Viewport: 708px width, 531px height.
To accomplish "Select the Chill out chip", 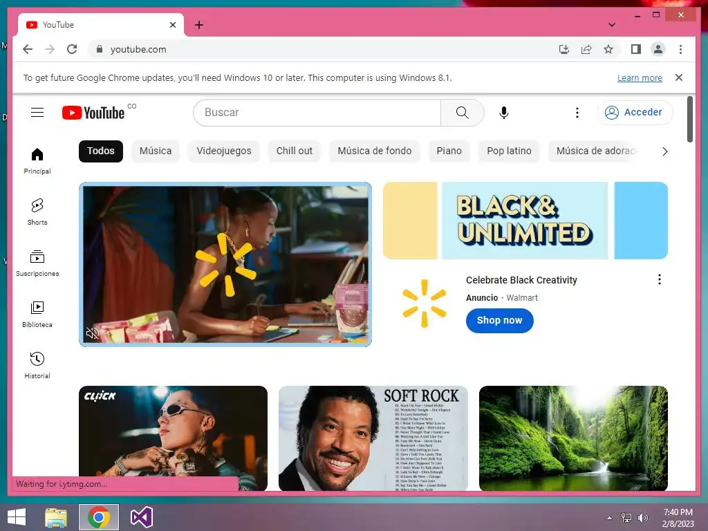I will (295, 151).
